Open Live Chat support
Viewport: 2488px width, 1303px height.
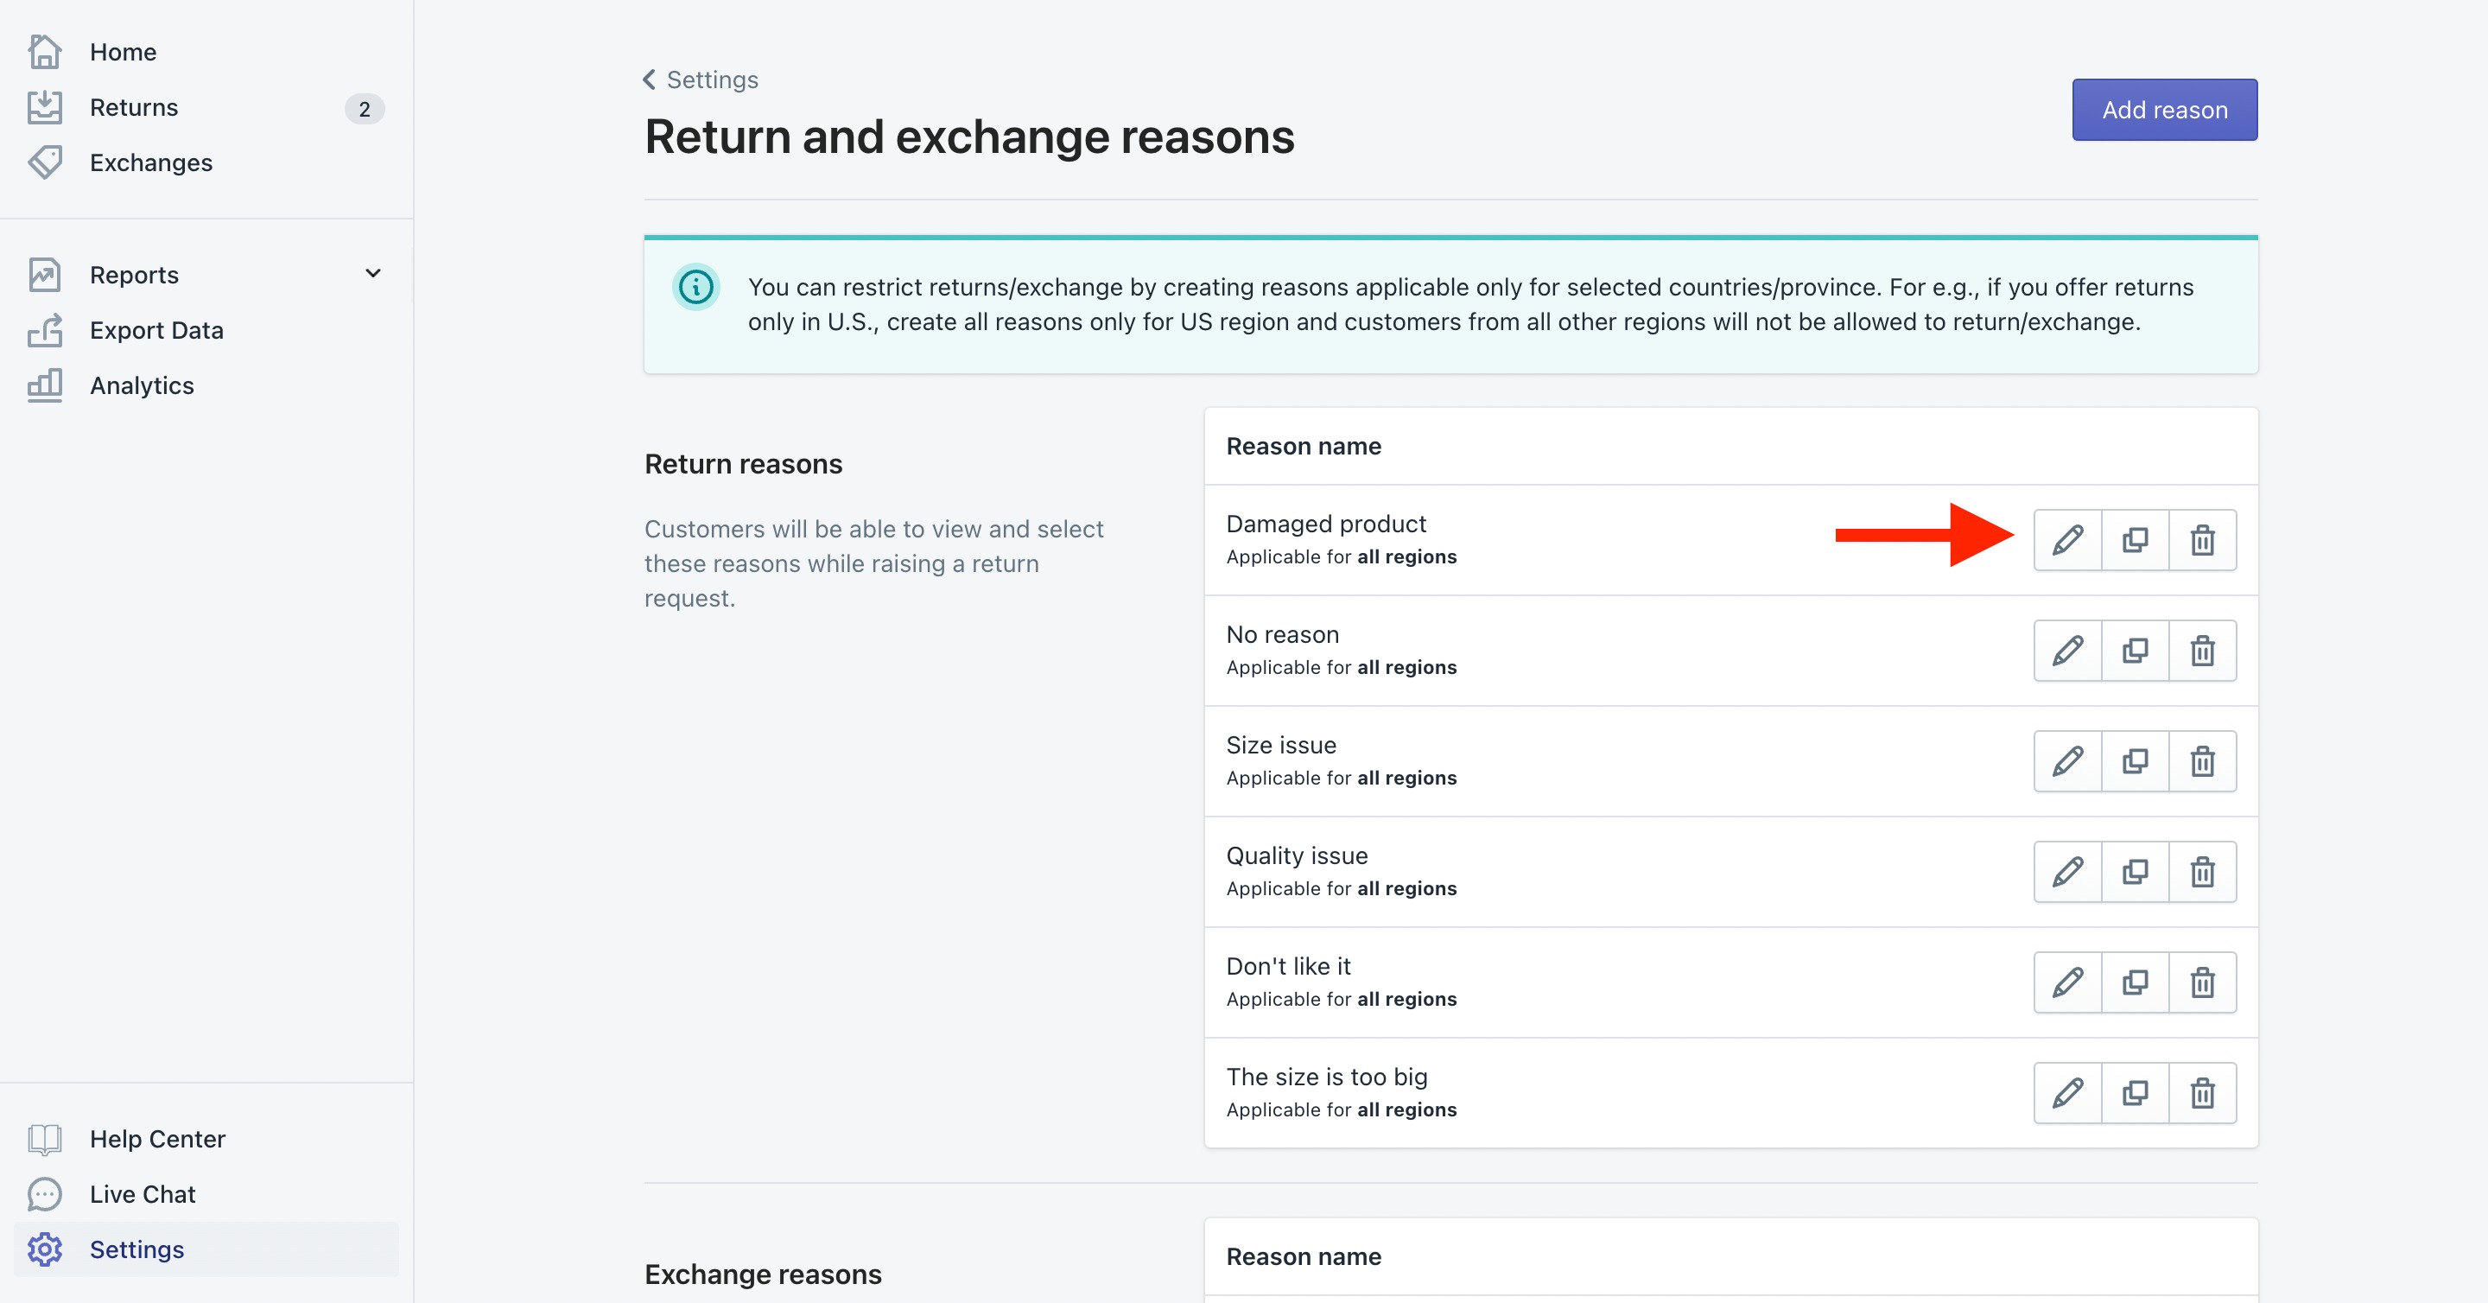(142, 1195)
